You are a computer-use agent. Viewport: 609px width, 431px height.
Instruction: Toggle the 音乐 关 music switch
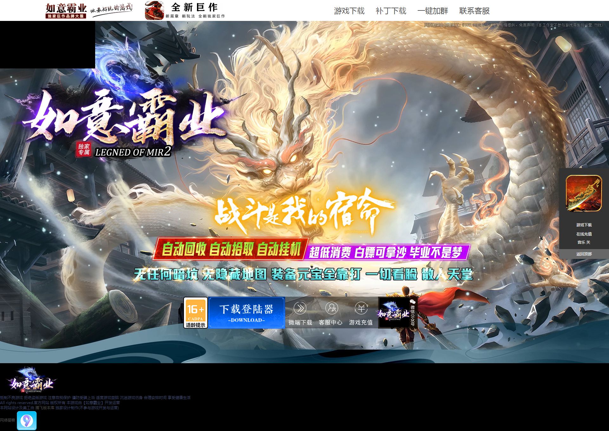584,242
